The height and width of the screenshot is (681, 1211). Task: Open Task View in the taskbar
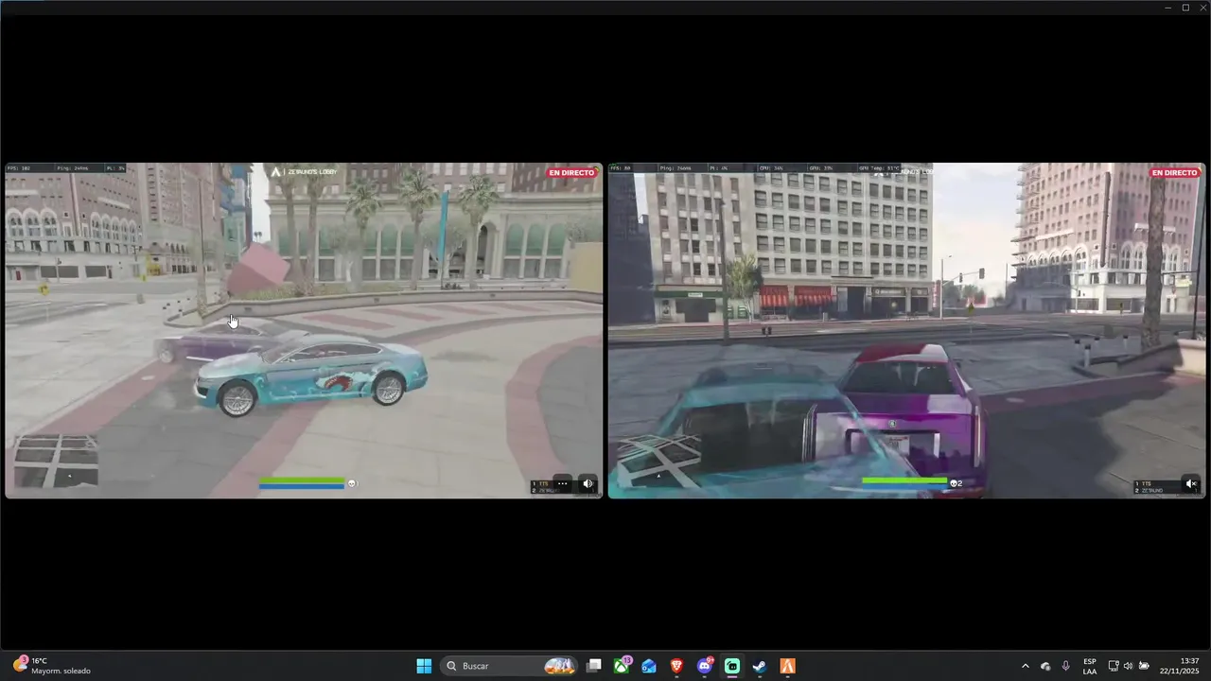594,666
